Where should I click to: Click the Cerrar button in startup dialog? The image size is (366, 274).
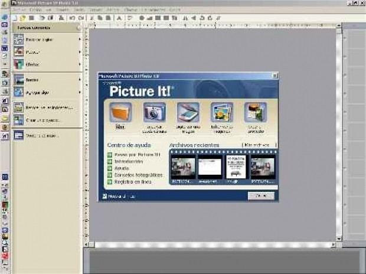[x=261, y=195]
